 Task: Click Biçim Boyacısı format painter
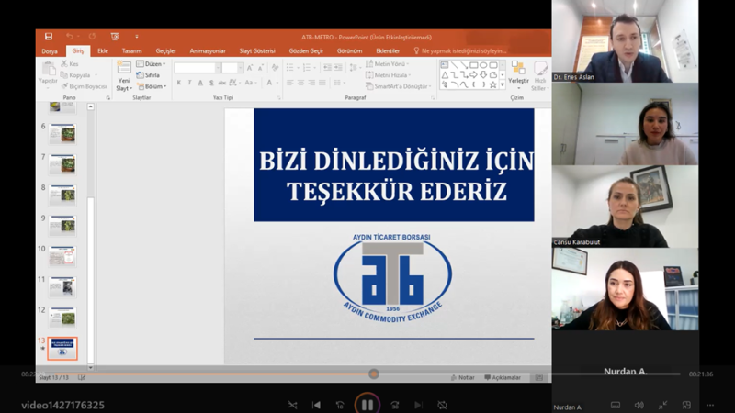pyautogui.click(x=84, y=86)
